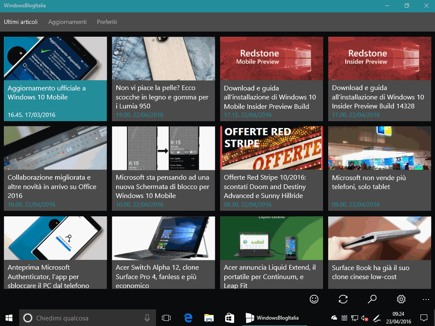
Task: Open Windows Store from taskbar
Action: (229, 318)
